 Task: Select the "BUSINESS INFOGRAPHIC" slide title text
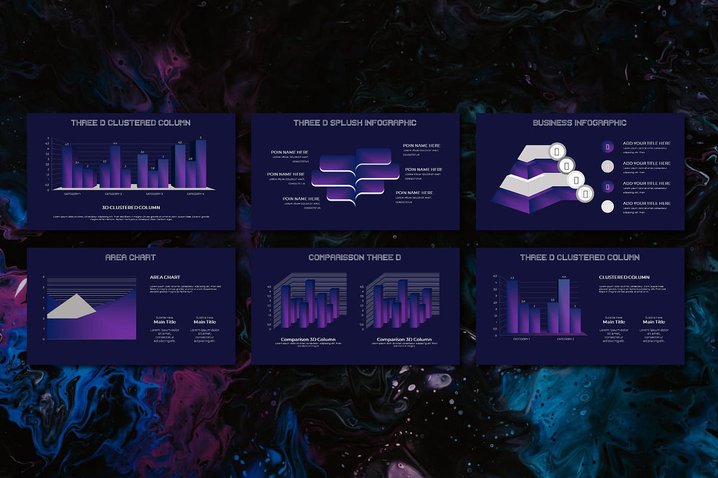tap(580, 122)
